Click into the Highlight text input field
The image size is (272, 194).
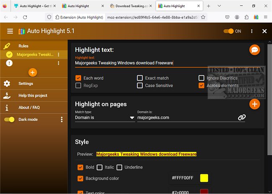[167, 63]
